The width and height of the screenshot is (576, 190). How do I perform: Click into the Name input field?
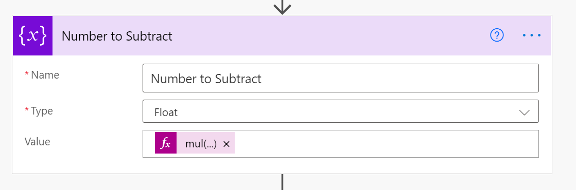341,78
